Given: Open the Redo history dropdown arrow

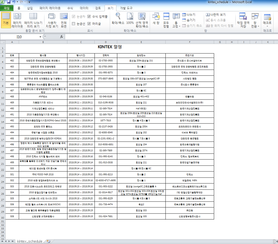Looking at the screenshot, I should 25,2.
